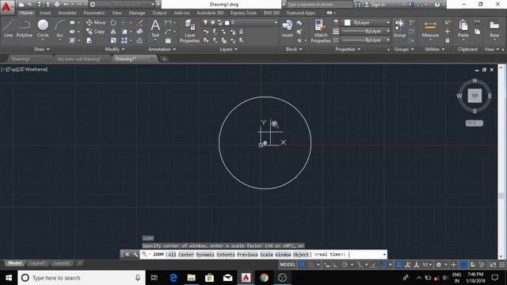Toggle MODEL space button
Screen dimensions: 507x285
point(288,264)
